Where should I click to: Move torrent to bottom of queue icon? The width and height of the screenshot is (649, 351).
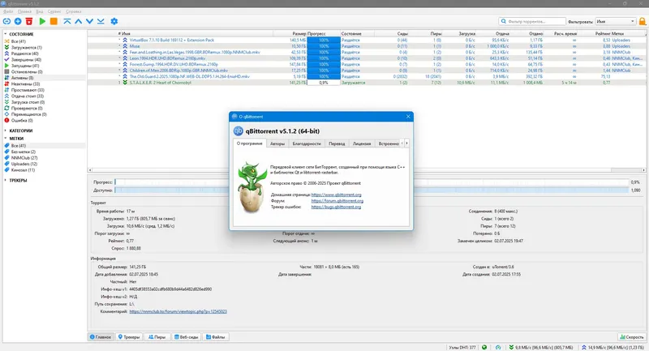(x=101, y=21)
